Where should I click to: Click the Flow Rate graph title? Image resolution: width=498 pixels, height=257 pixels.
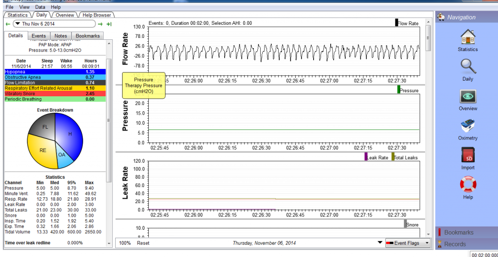coord(125,49)
